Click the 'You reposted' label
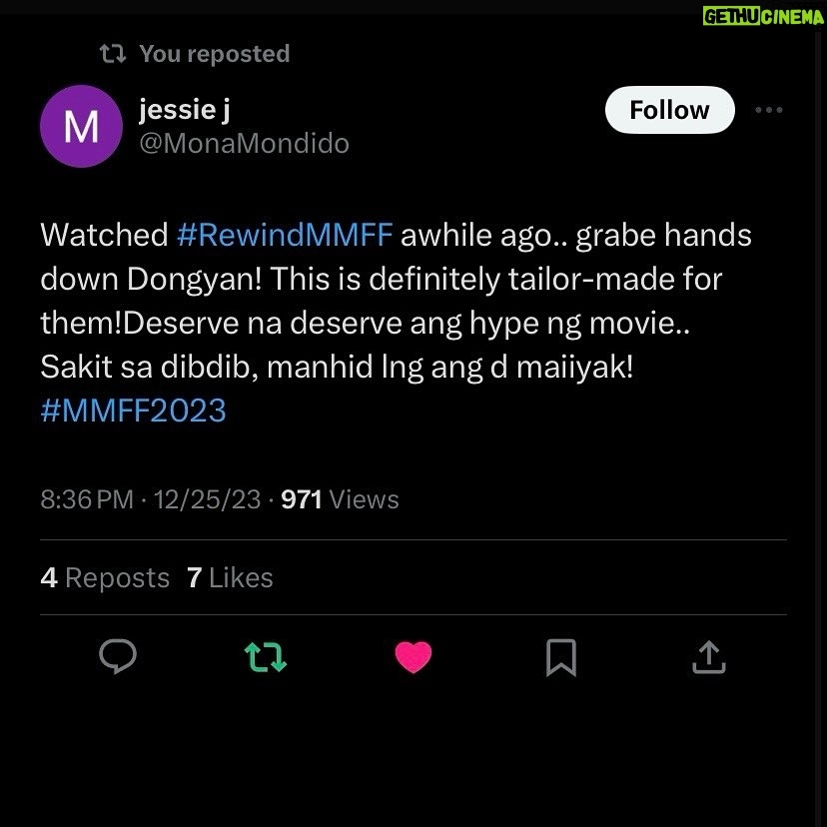827x827 pixels. click(x=215, y=54)
